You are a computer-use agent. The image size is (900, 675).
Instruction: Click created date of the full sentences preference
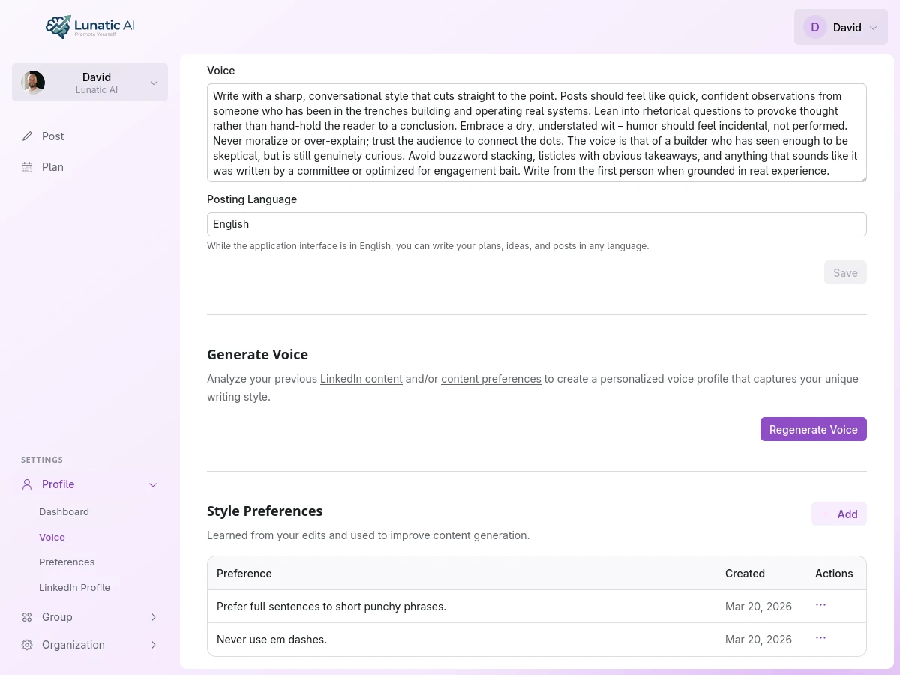758,607
